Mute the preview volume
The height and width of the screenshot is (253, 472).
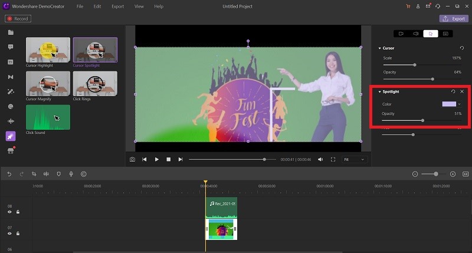(320, 159)
